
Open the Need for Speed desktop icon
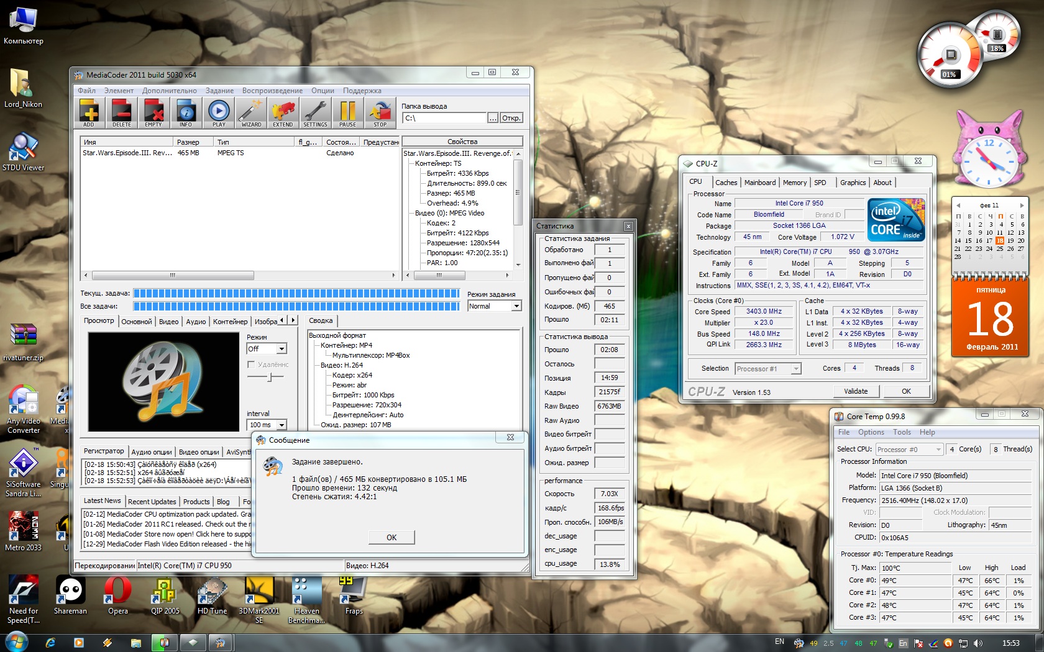[24, 599]
